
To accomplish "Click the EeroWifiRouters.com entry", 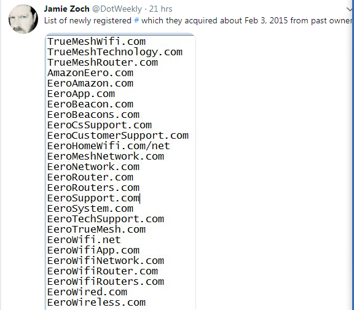I will tap(106, 281).
